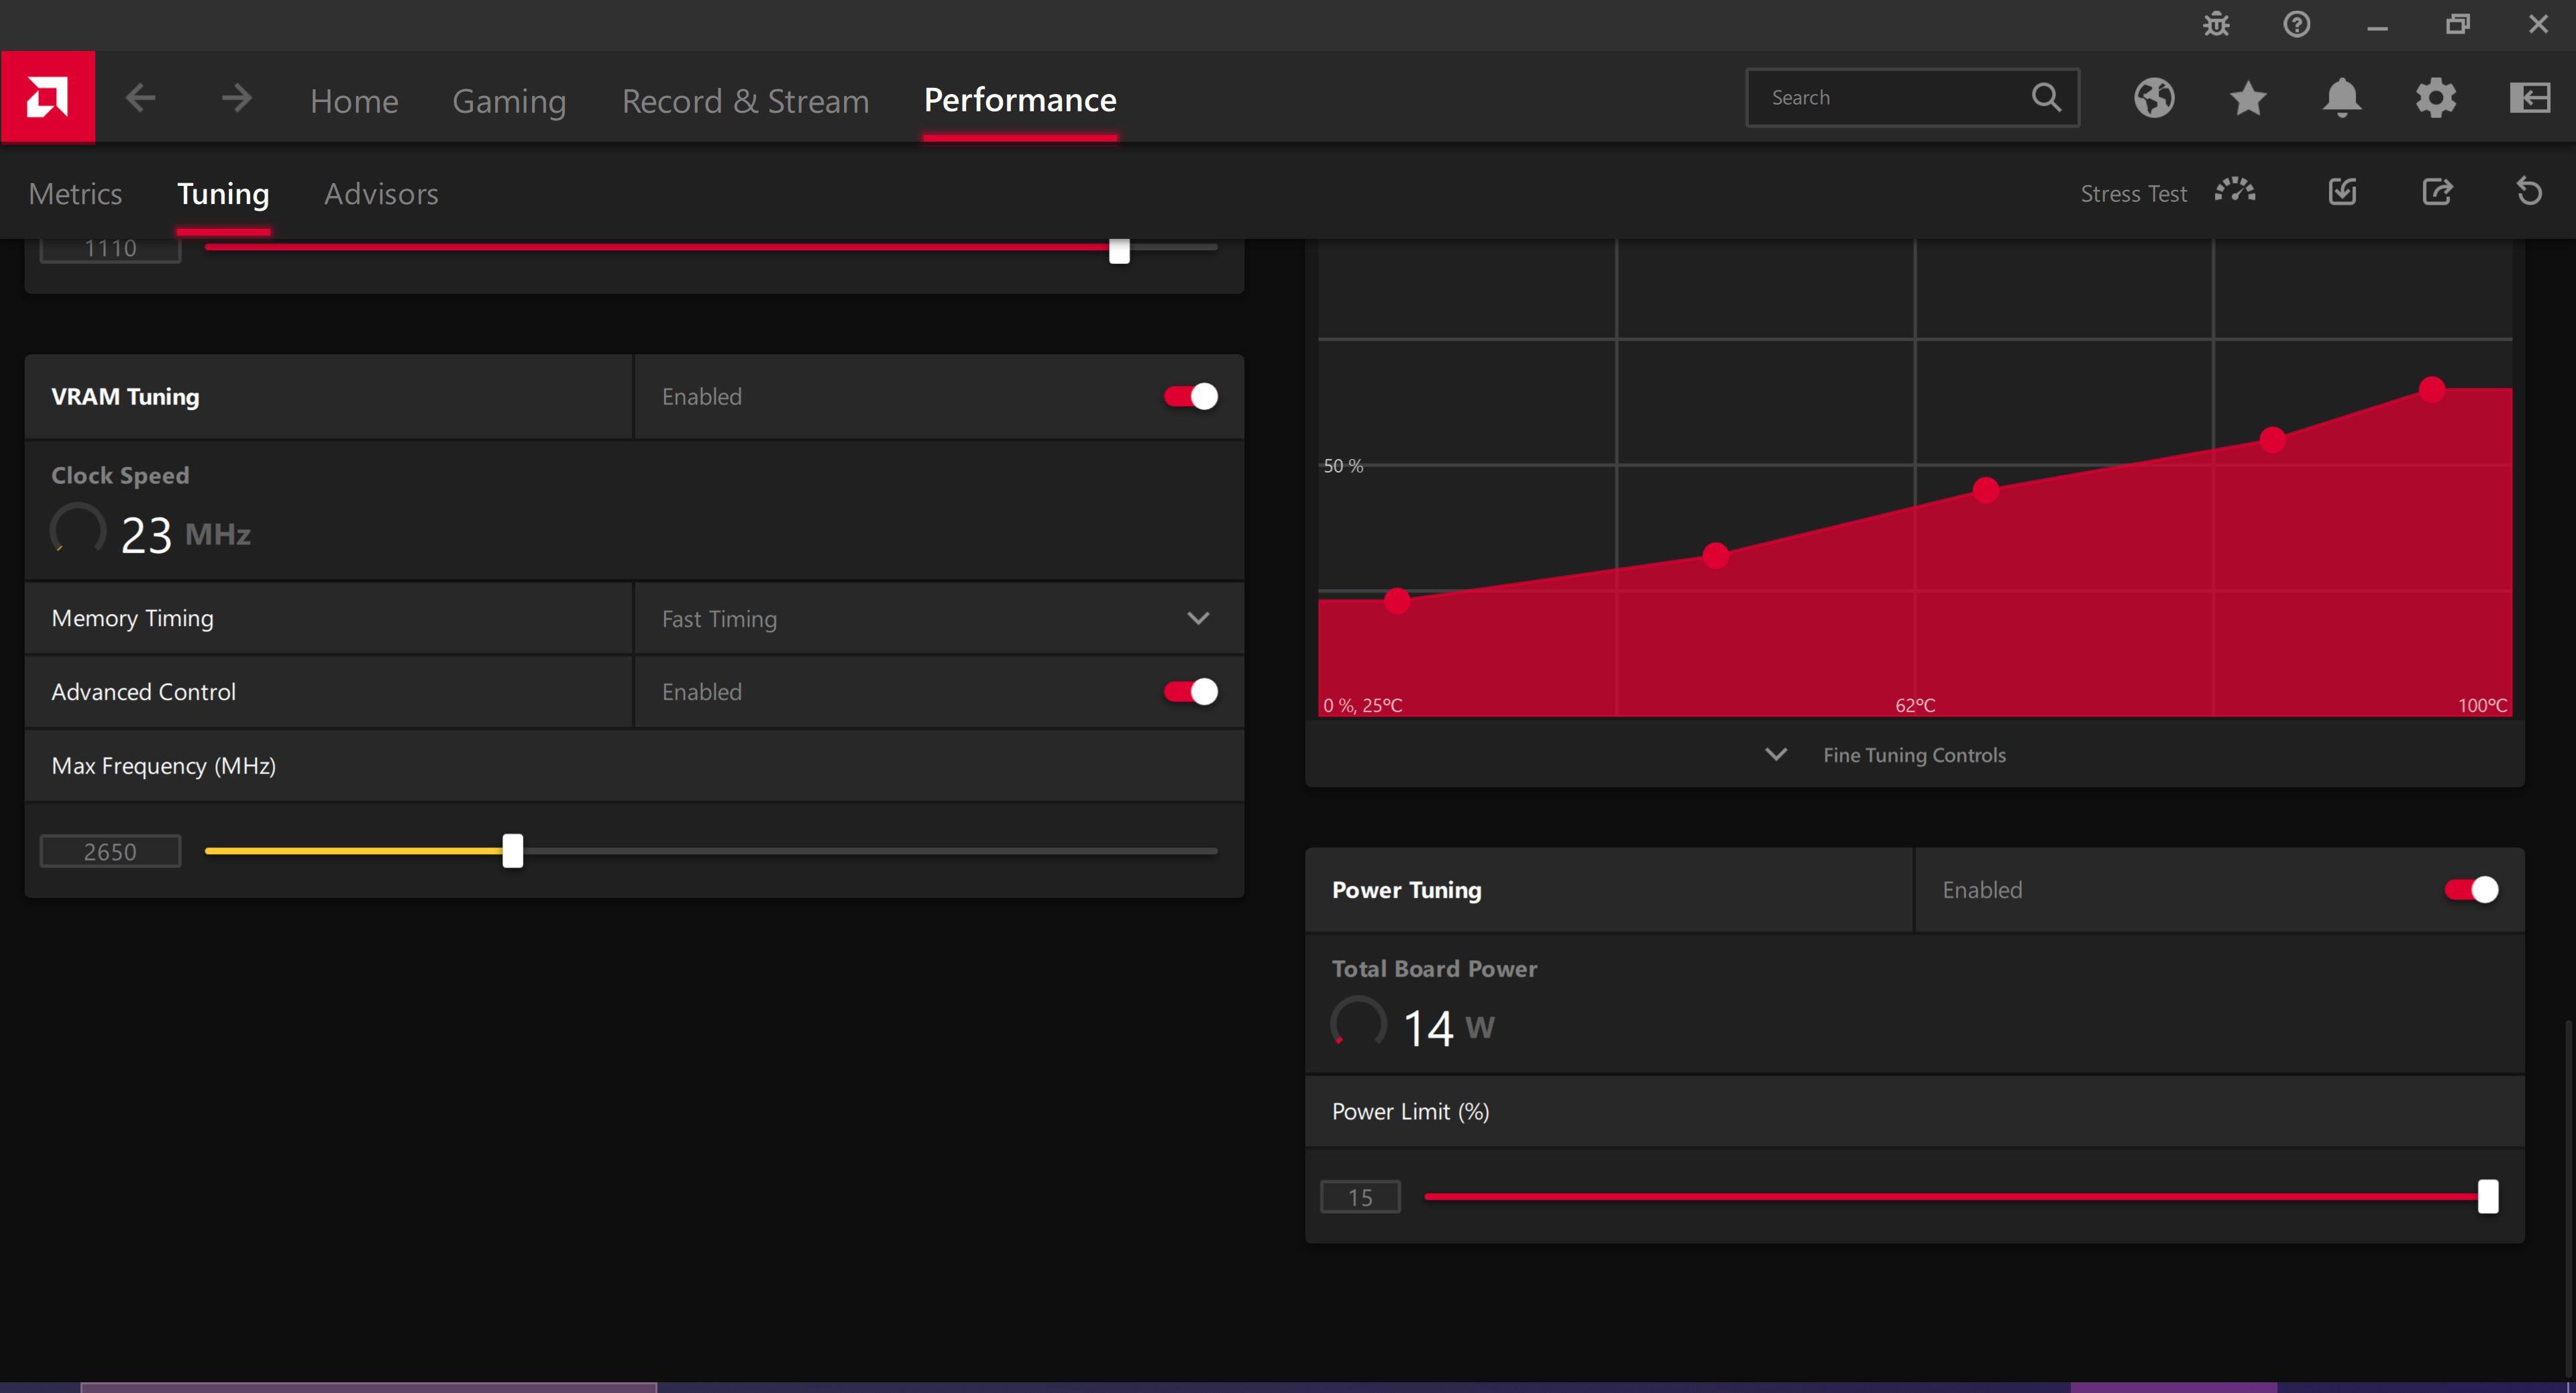Click the Max Frequency slider handle

pos(513,851)
